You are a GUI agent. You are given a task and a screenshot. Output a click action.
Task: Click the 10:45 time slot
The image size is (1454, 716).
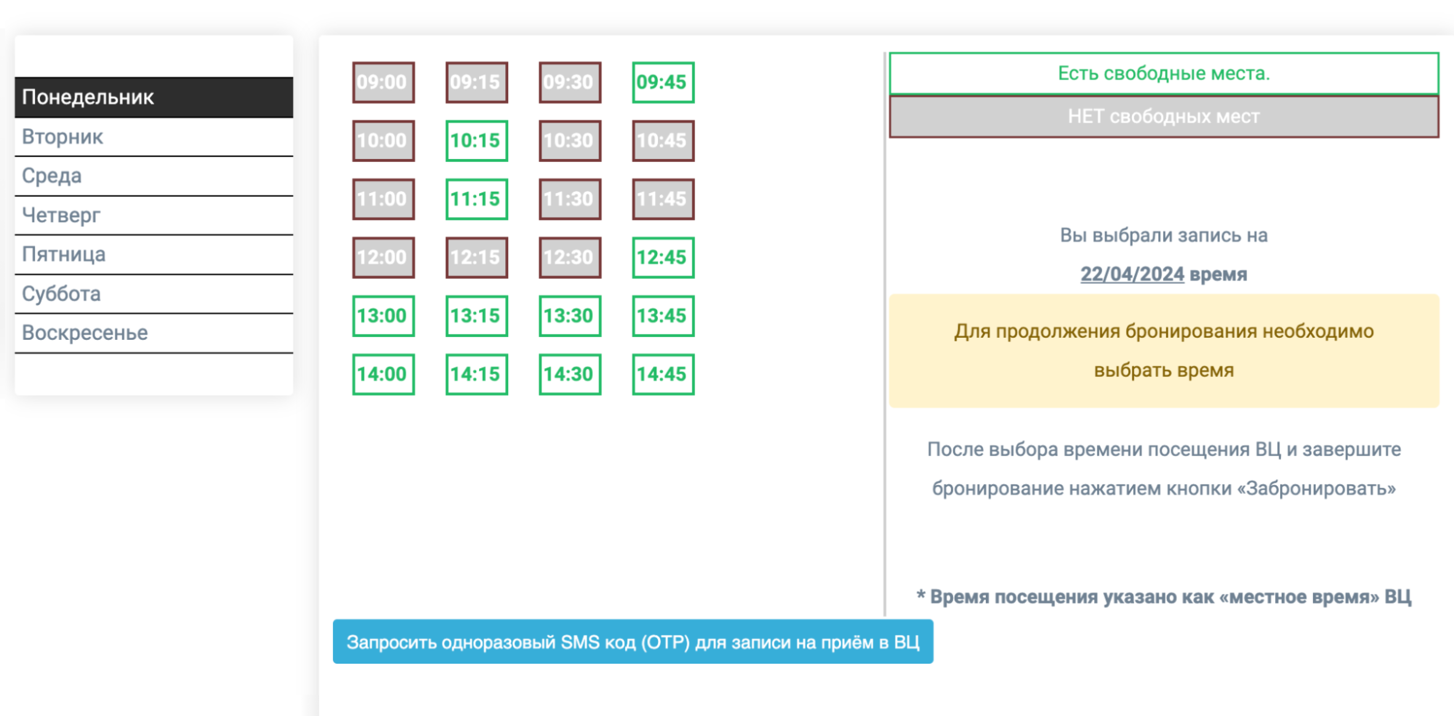663,141
